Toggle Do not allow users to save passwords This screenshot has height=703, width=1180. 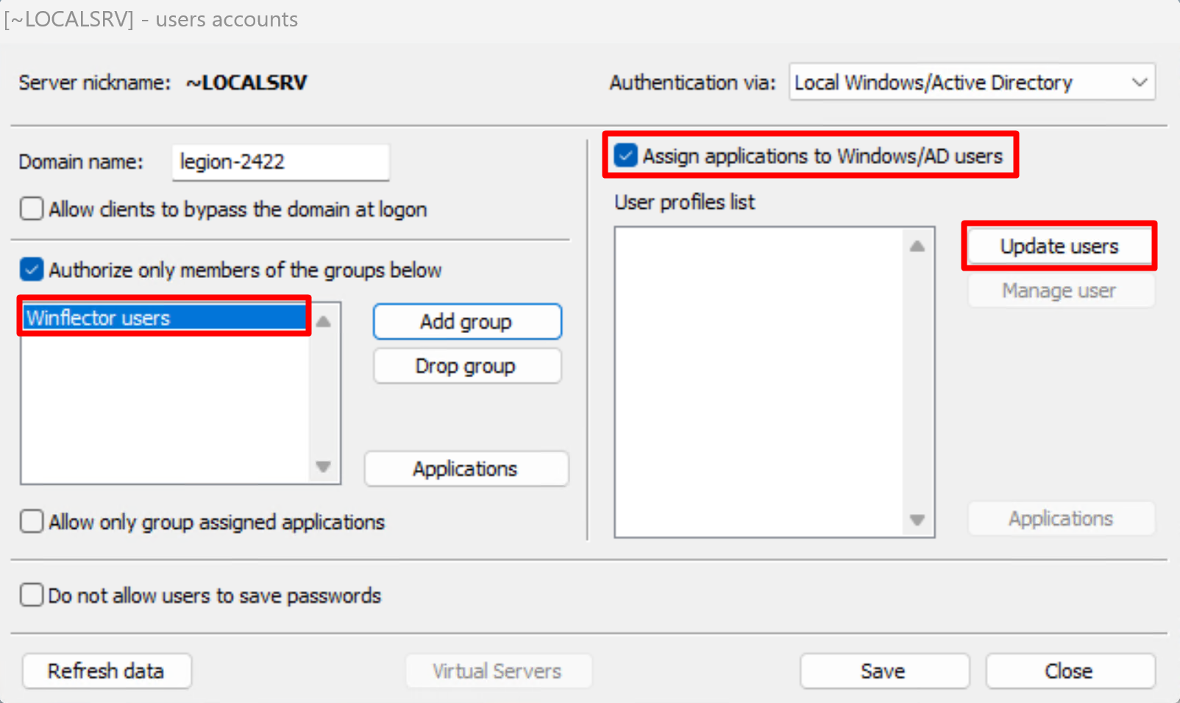pos(32,595)
